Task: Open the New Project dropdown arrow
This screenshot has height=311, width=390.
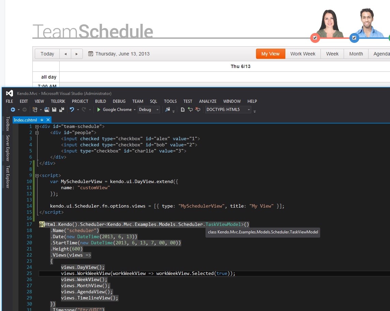Action: point(41,110)
